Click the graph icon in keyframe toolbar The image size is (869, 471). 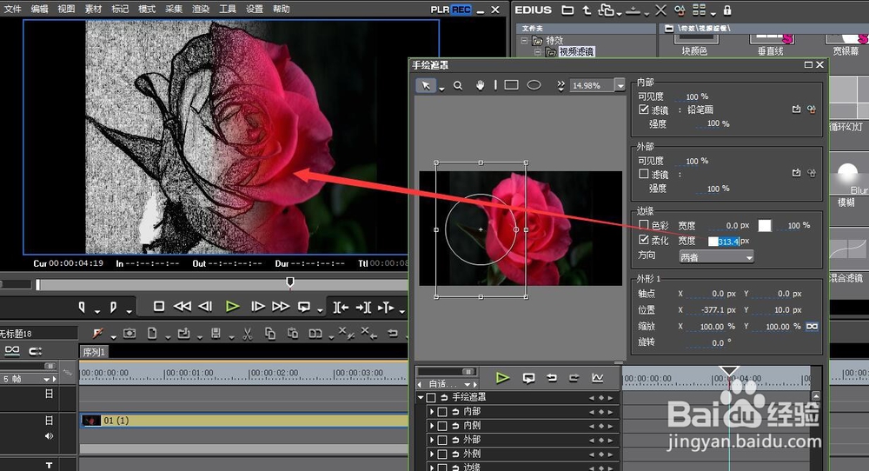click(597, 377)
